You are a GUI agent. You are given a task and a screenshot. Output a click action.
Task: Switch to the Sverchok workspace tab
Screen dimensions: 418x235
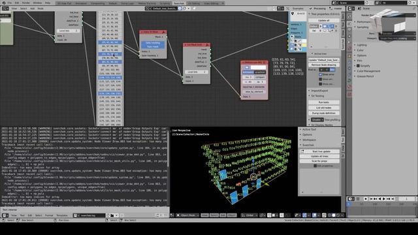pos(178,3)
